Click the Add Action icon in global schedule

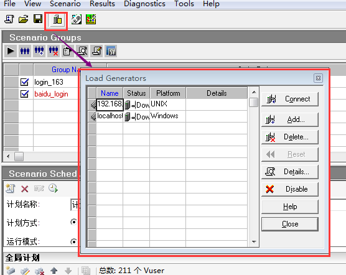(10, 271)
